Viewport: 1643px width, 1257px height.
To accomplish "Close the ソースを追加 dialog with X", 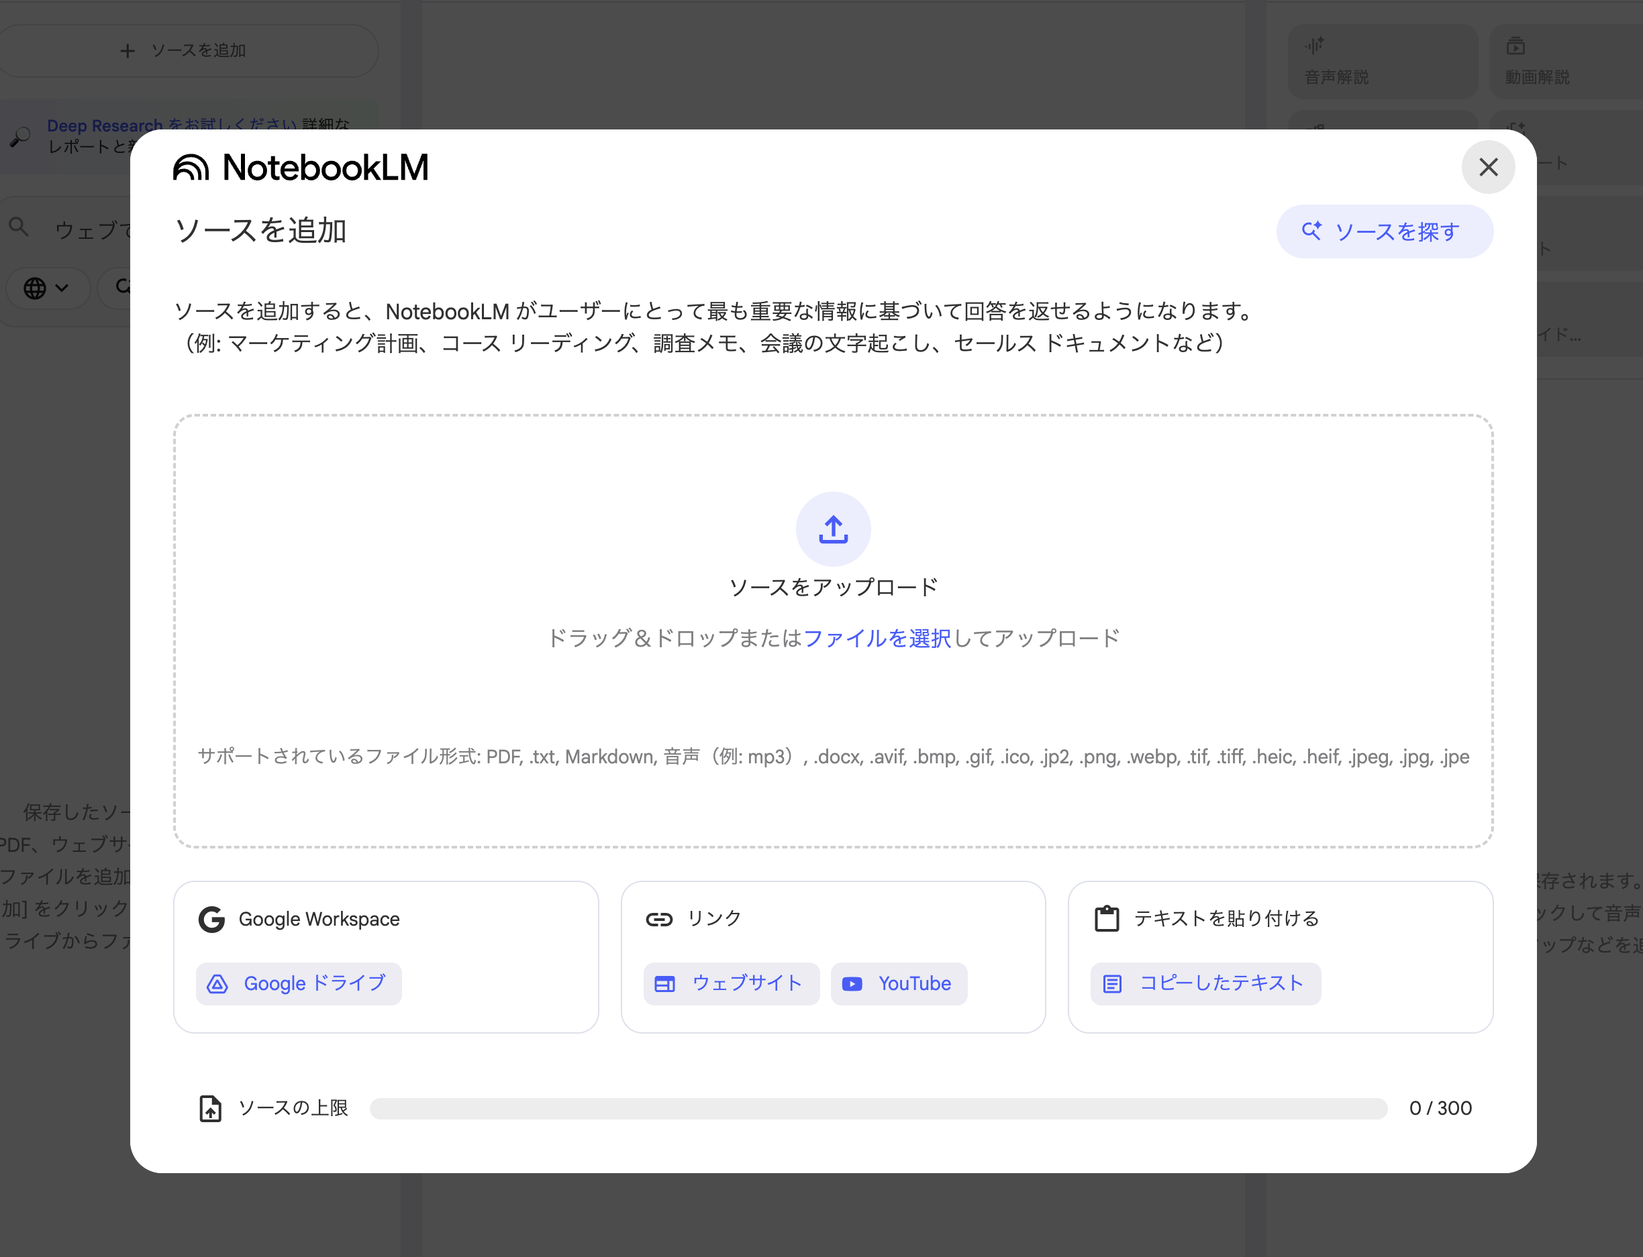I will click(x=1487, y=167).
